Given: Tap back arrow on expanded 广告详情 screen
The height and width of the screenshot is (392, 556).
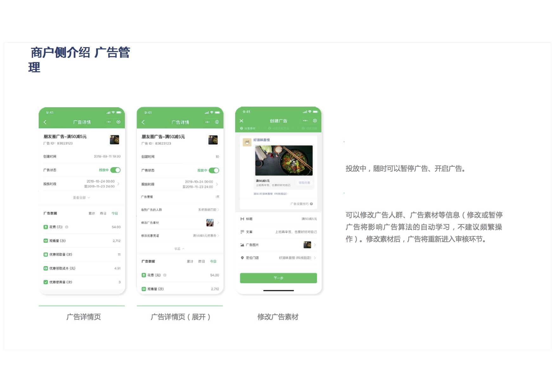Looking at the screenshot, I should [143, 122].
